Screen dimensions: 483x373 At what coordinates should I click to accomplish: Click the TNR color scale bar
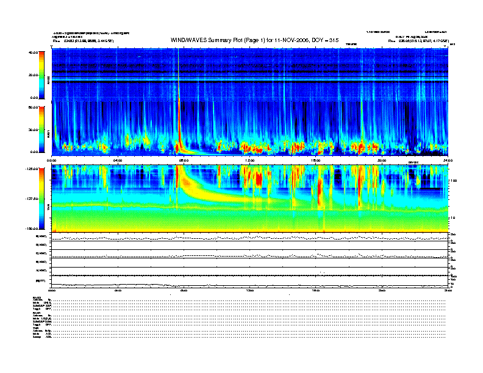tap(41, 199)
